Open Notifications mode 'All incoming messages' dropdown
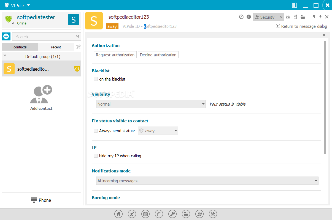The height and width of the screenshot is (220, 332). pos(207,181)
